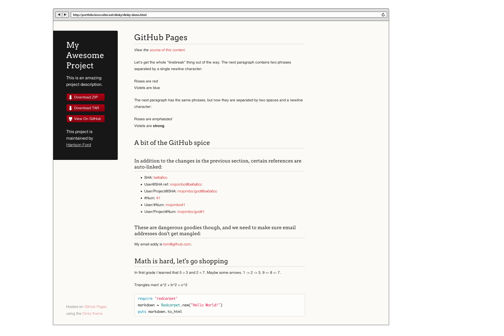Click the 'GitHub Pages' main heading
Viewport: 504px width, 336px height.
[x=161, y=38]
